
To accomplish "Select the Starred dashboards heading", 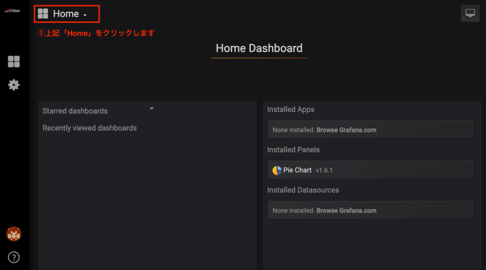I will [x=75, y=111].
